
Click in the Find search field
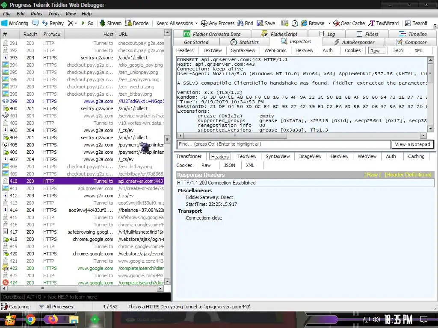tap(284, 144)
